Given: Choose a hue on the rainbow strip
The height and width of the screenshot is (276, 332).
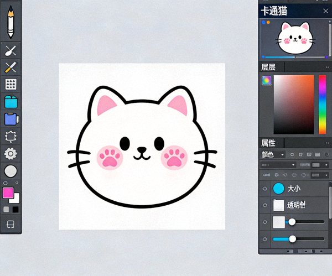Looking at the screenshot, I should 322,105.
